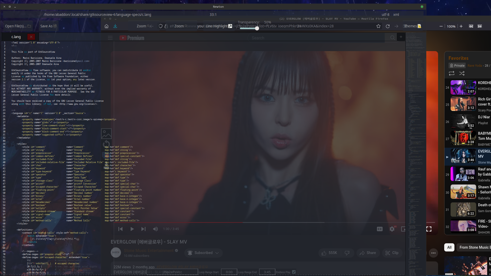
Task: Click Open File(s) button in Newton
Action: [x=18, y=26]
